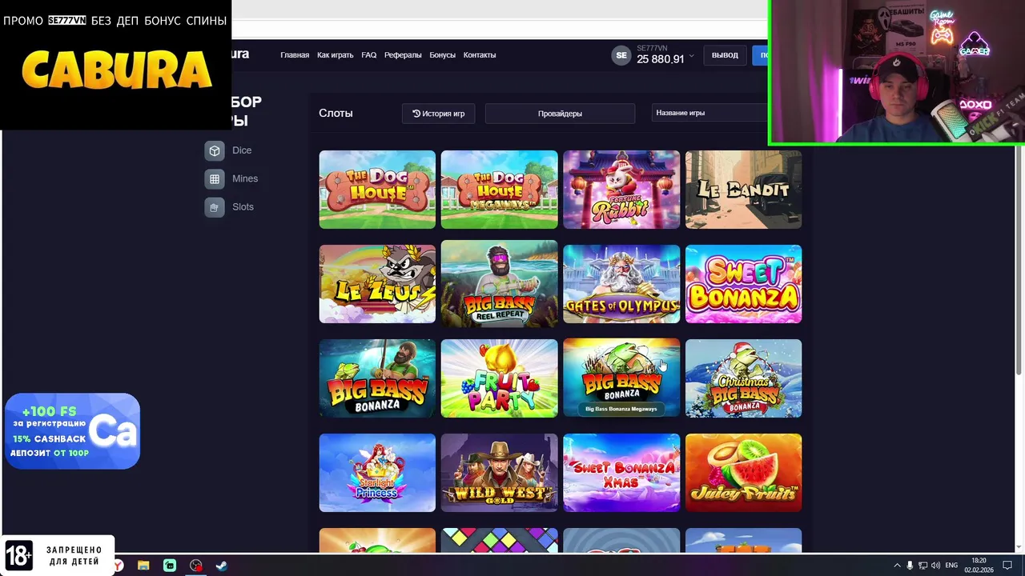Viewport: 1025px width, 576px height.
Task: Open the Yandex browser taskbar icon
Action: click(x=119, y=566)
